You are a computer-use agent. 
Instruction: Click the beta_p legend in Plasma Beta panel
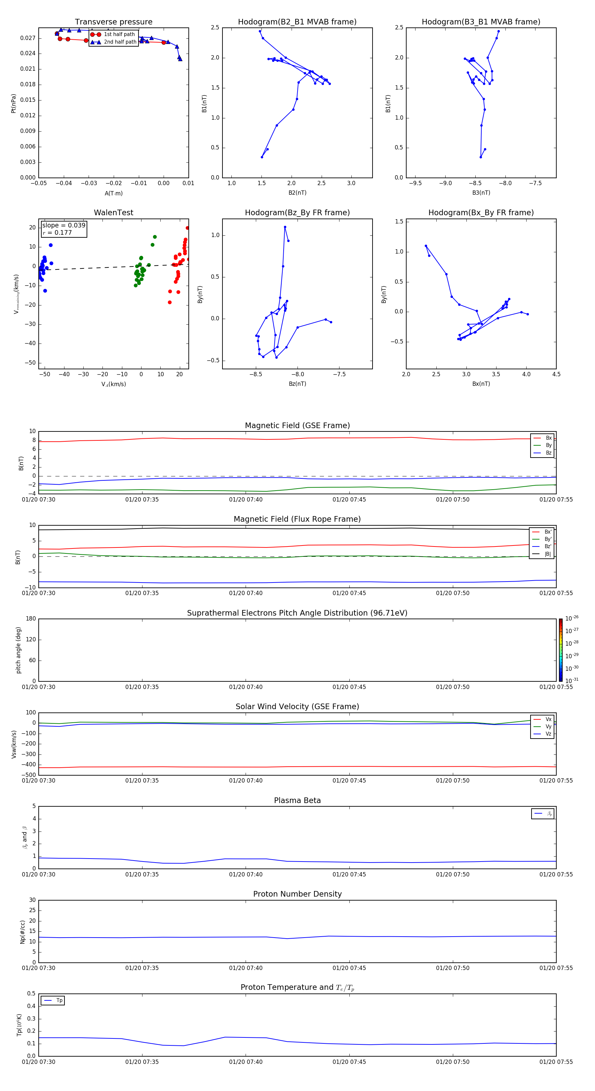pos(543,814)
